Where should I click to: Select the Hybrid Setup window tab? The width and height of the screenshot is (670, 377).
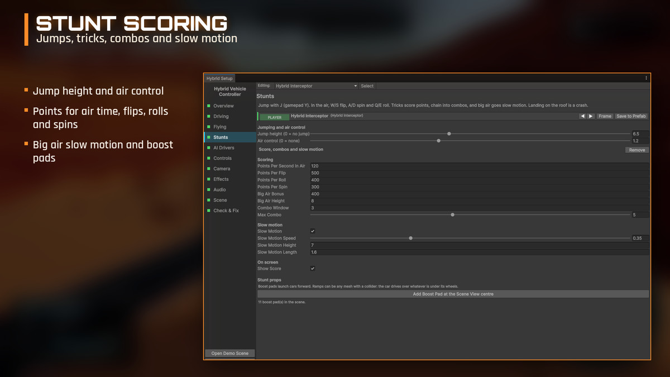tap(219, 78)
